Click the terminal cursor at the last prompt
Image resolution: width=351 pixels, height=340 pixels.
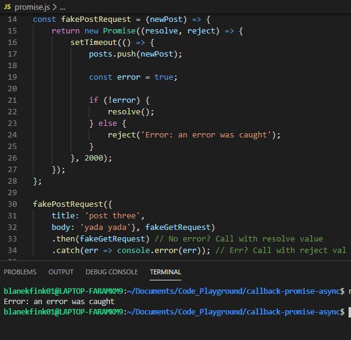[x=349, y=312]
